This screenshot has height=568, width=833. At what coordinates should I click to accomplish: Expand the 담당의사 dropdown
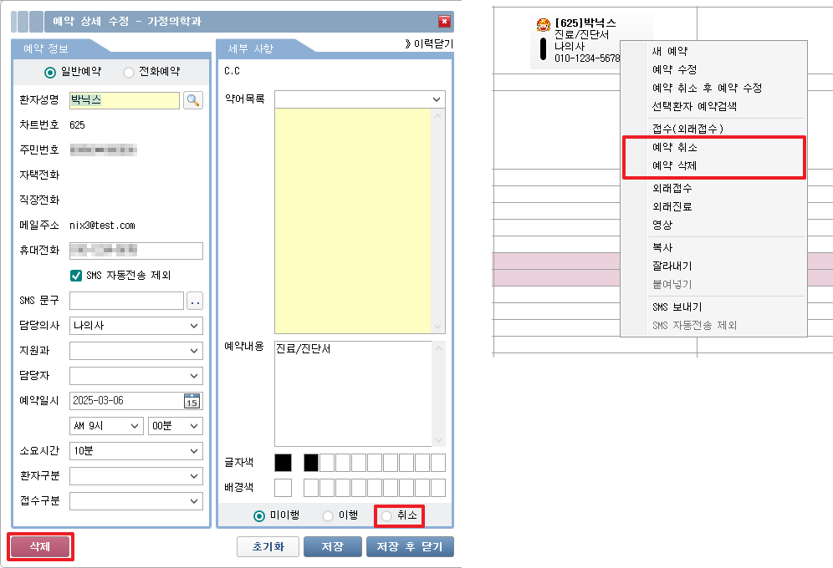(x=136, y=326)
